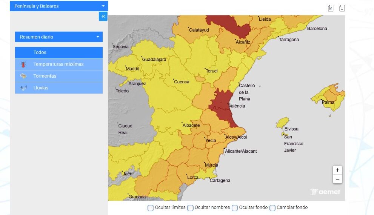
Task: Click the Murcia city label
Action: click(x=211, y=165)
